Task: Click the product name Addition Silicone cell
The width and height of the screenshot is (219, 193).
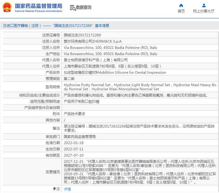Action: coord(115,73)
